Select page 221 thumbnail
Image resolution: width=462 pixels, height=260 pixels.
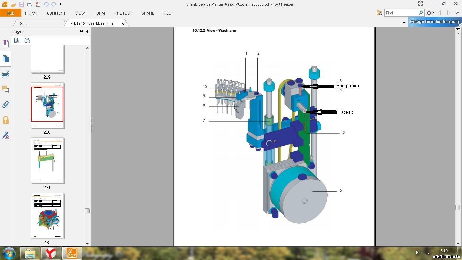pos(47,161)
